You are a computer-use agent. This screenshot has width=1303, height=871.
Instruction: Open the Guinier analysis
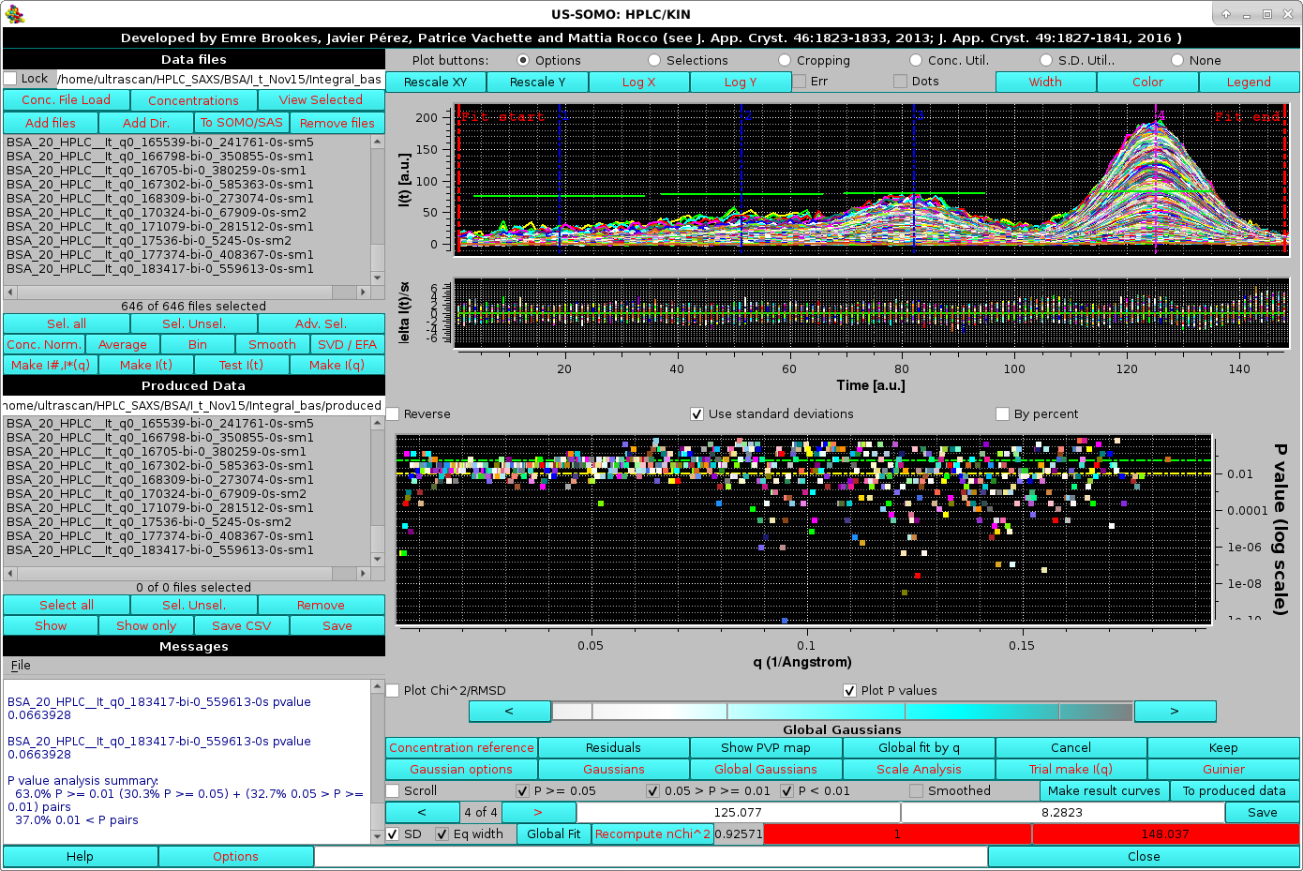click(1222, 769)
